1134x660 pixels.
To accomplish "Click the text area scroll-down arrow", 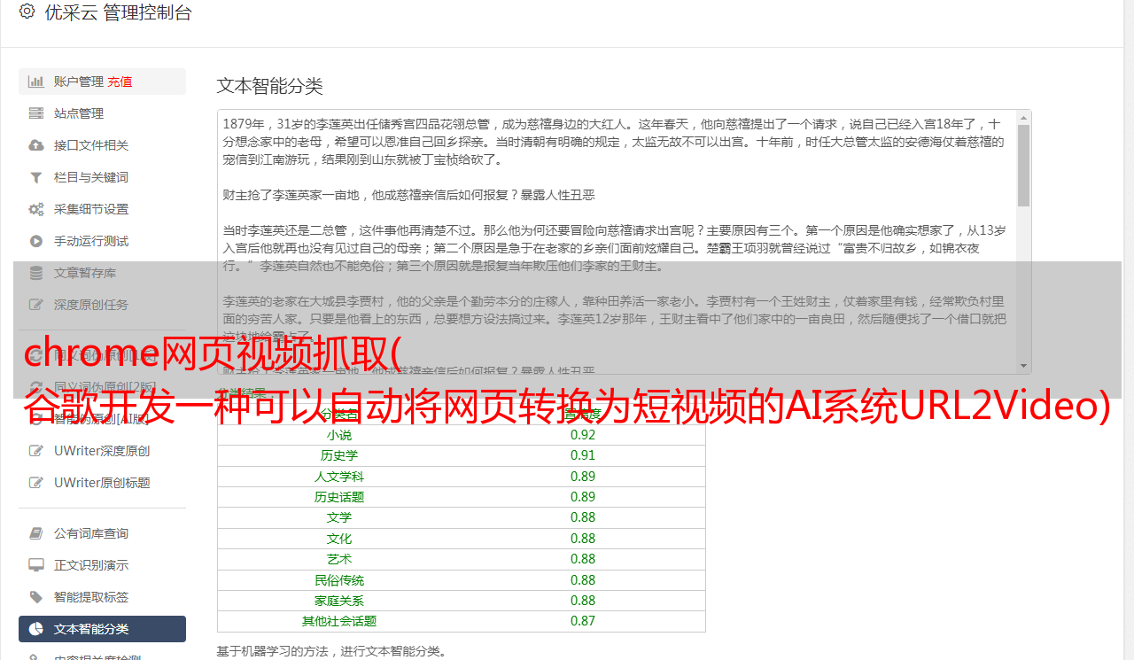I will tap(1023, 366).
